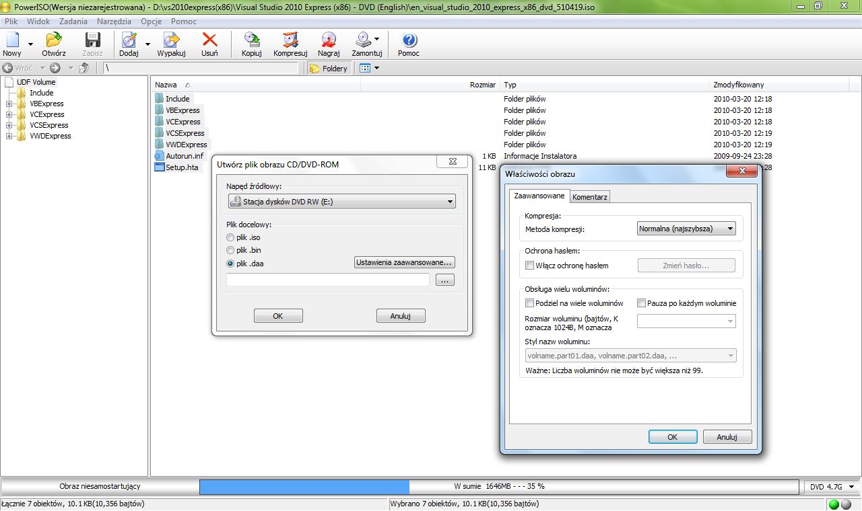Enable Podziel na wiele woluminów checkbox
The width and height of the screenshot is (862, 511).
[529, 303]
